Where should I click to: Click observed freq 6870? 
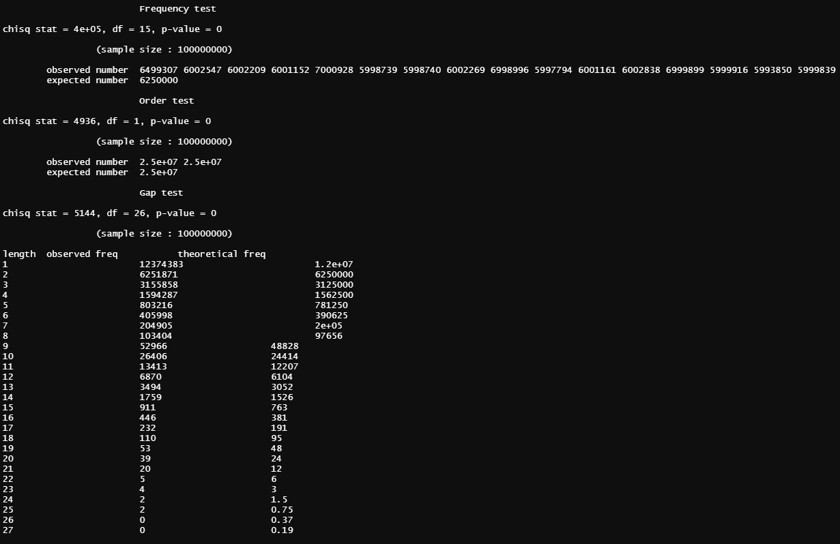(150, 377)
